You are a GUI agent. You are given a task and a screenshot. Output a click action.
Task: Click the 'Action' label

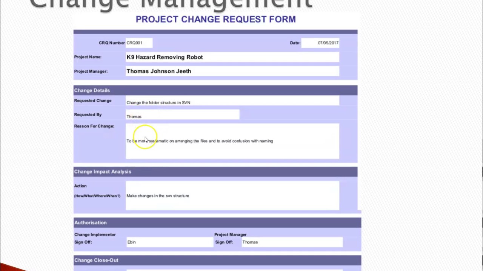[x=80, y=186]
